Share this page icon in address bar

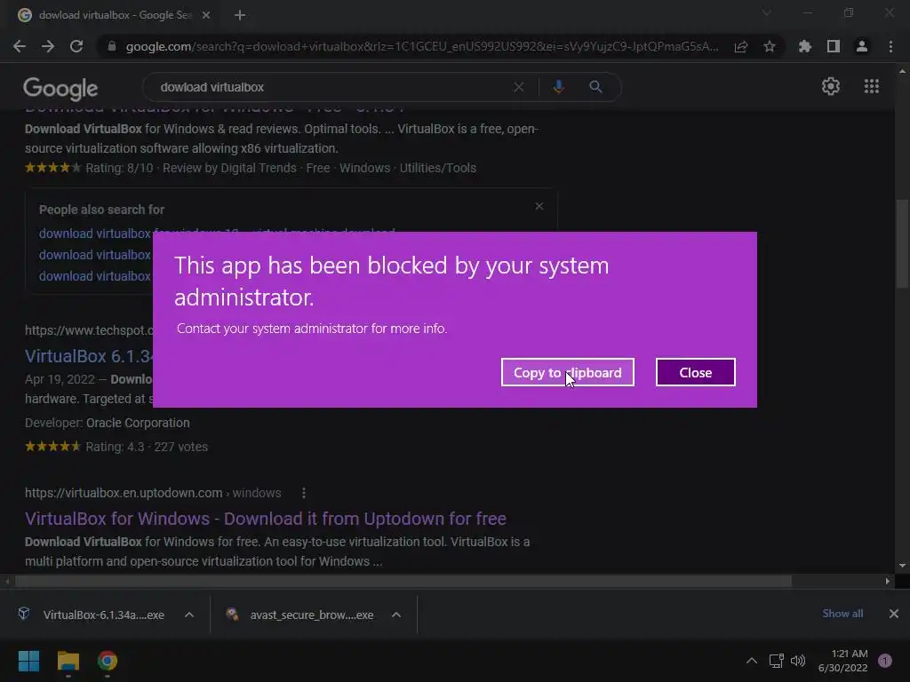740,46
